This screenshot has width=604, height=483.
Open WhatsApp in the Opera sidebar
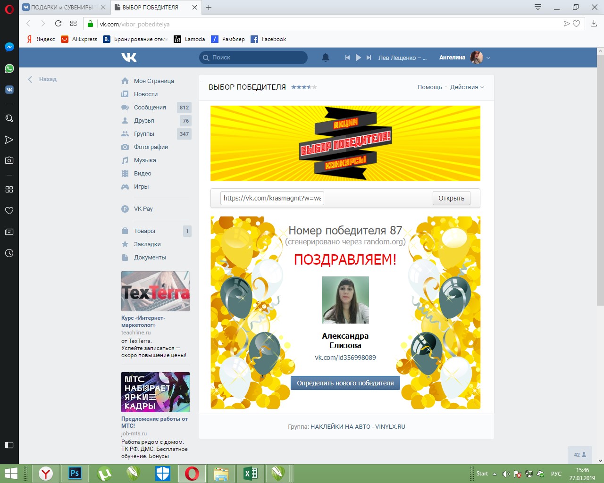[9, 68]
